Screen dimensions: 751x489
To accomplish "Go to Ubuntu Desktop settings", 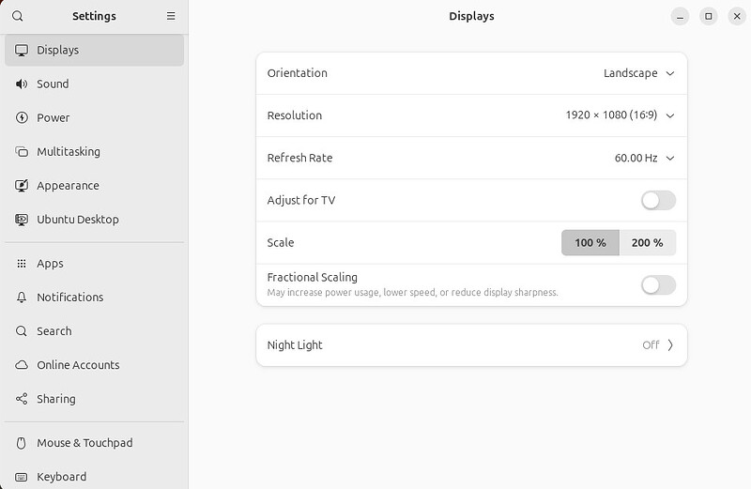I will pos(77,220).
